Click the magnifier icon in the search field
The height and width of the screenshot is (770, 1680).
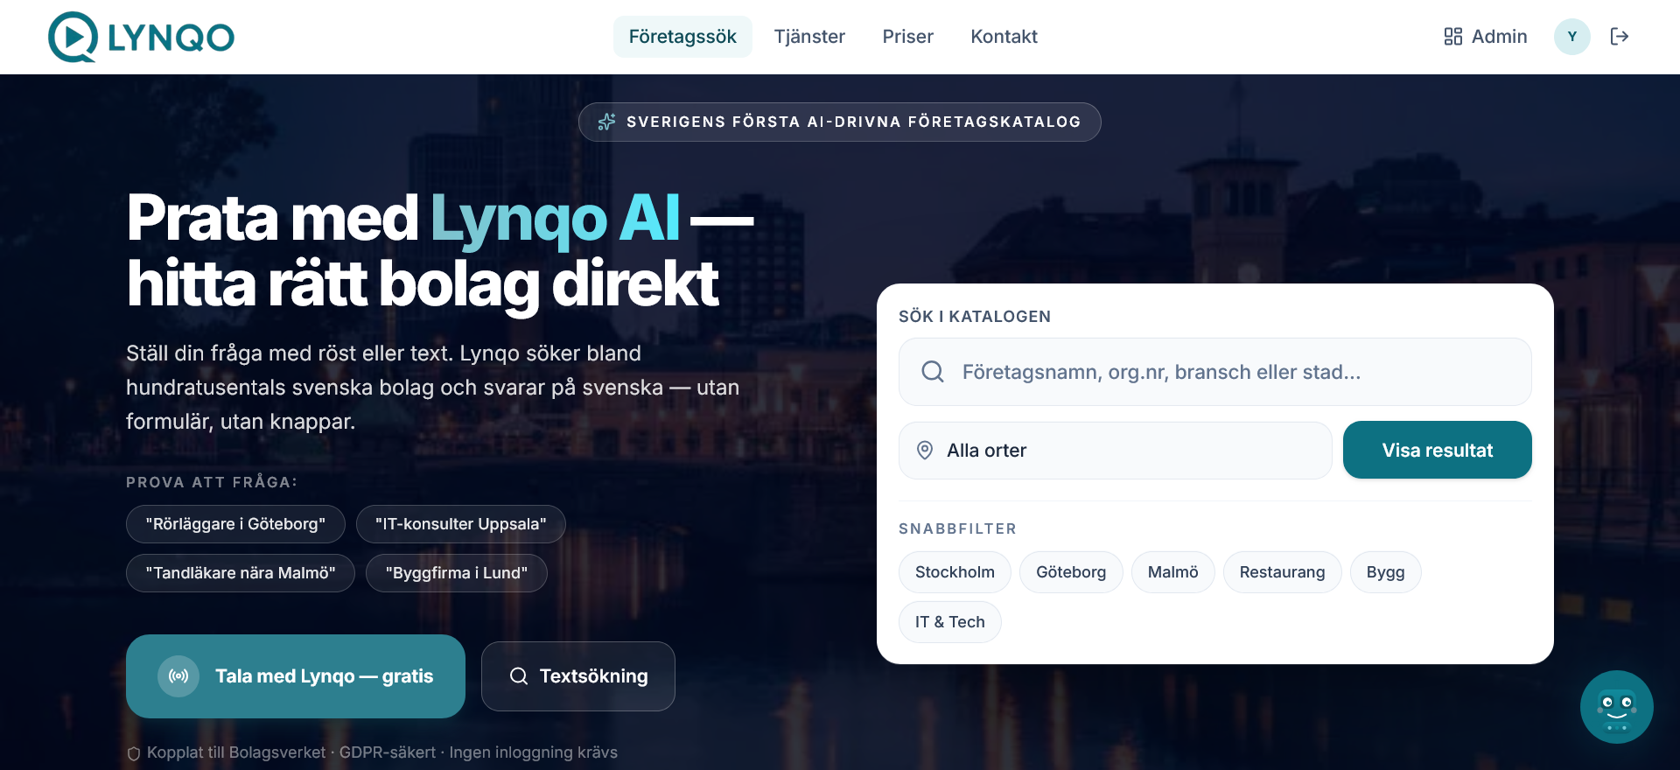tap(933, 372)
